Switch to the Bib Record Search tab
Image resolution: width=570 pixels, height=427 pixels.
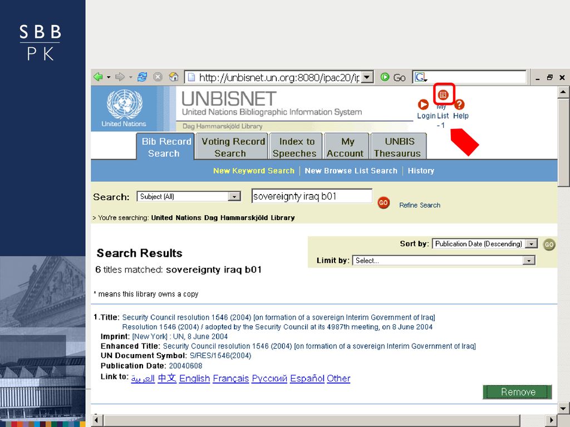166,147
